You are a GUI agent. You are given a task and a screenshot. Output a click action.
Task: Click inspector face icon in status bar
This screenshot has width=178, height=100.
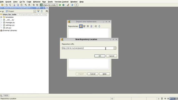coord(162,99)
